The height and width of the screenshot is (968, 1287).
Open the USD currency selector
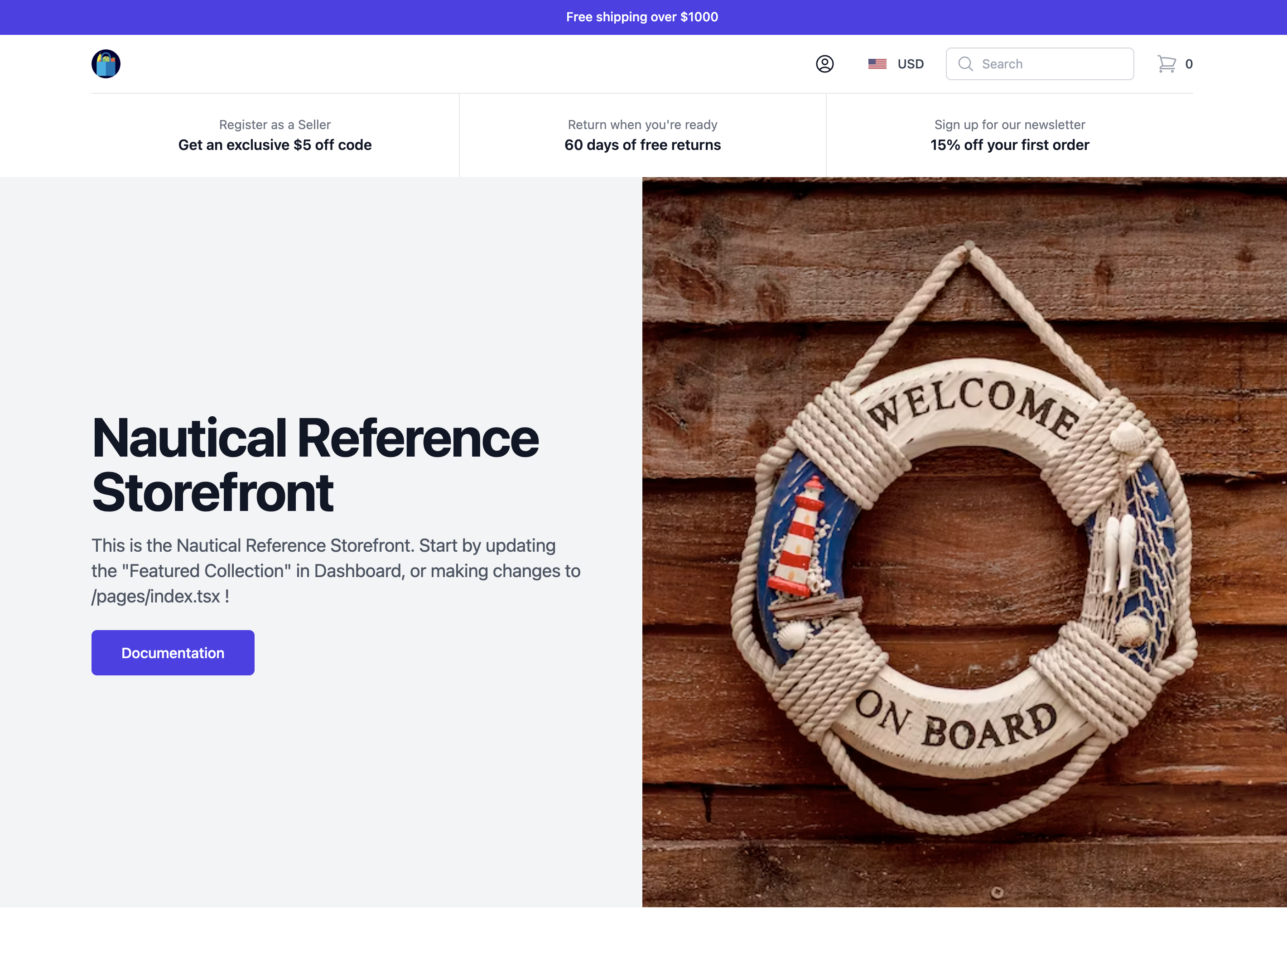click(910, 64)
